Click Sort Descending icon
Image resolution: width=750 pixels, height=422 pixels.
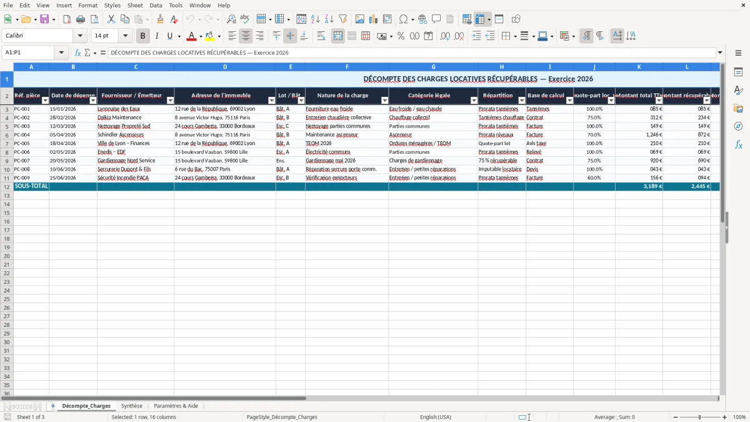click(329, 19)
